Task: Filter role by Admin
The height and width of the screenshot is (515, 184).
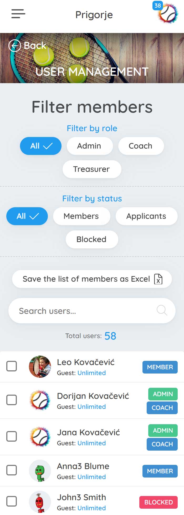Action: tap(90, 146)
